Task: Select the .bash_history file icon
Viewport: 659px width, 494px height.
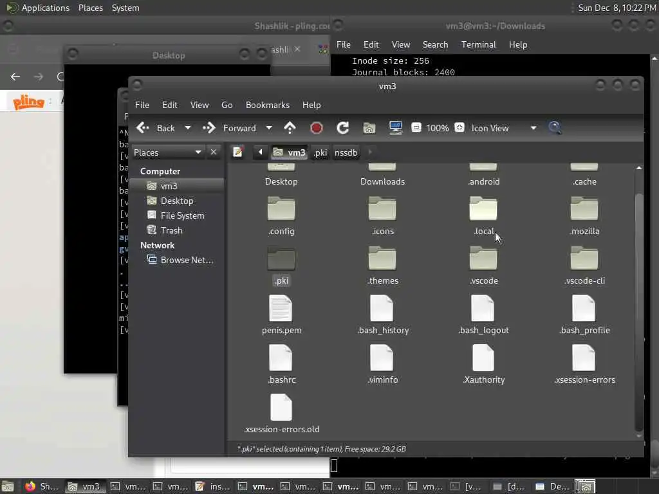Action: 382,308
